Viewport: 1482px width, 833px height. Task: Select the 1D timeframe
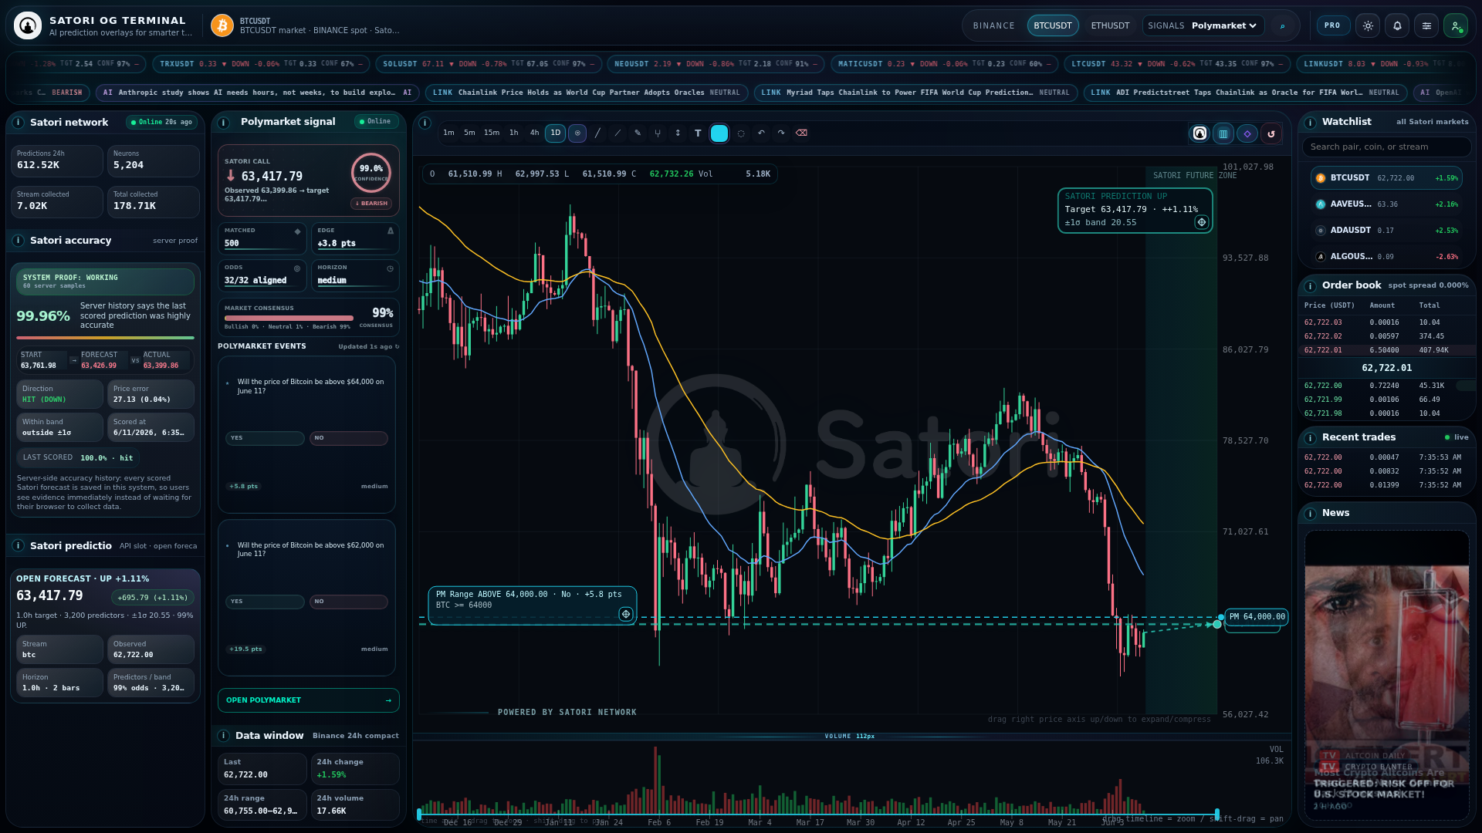coord(556,133)
